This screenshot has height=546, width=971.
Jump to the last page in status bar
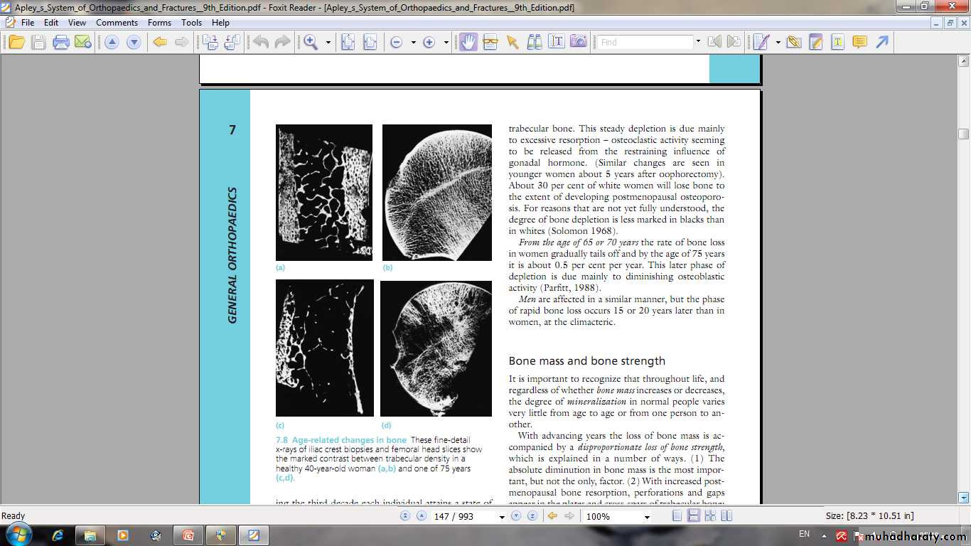(532, 516)
